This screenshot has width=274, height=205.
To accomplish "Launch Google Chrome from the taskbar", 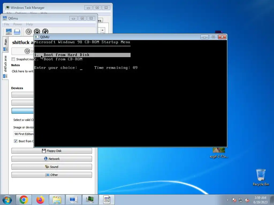I will click(24, 200).
